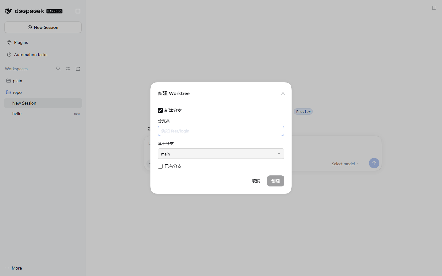Collapse the repo workspace folder
442x276 pixels.
tap(43, 92)
